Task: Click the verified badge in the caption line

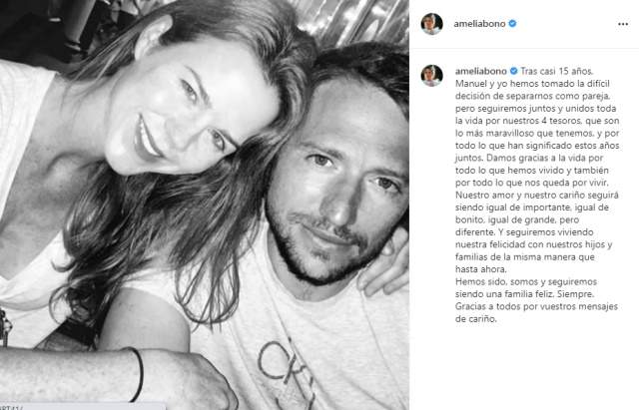Action: 514,71
